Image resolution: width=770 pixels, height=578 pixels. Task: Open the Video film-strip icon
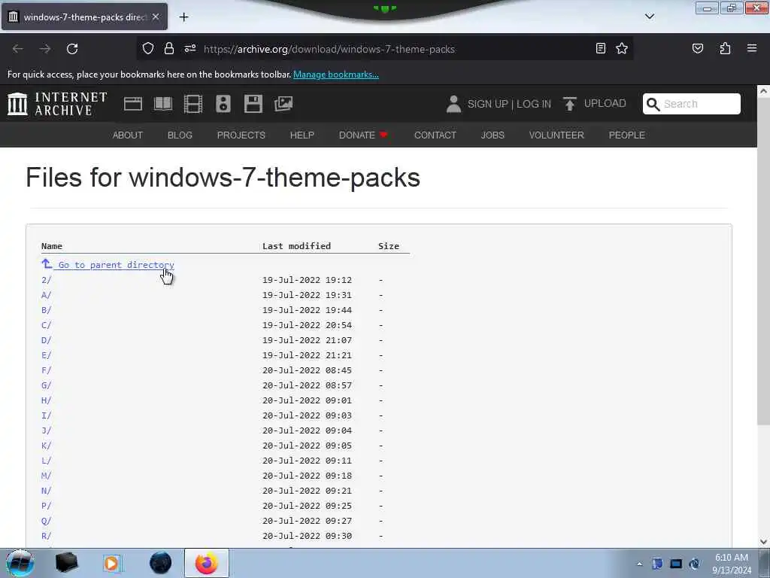point(193,104)
